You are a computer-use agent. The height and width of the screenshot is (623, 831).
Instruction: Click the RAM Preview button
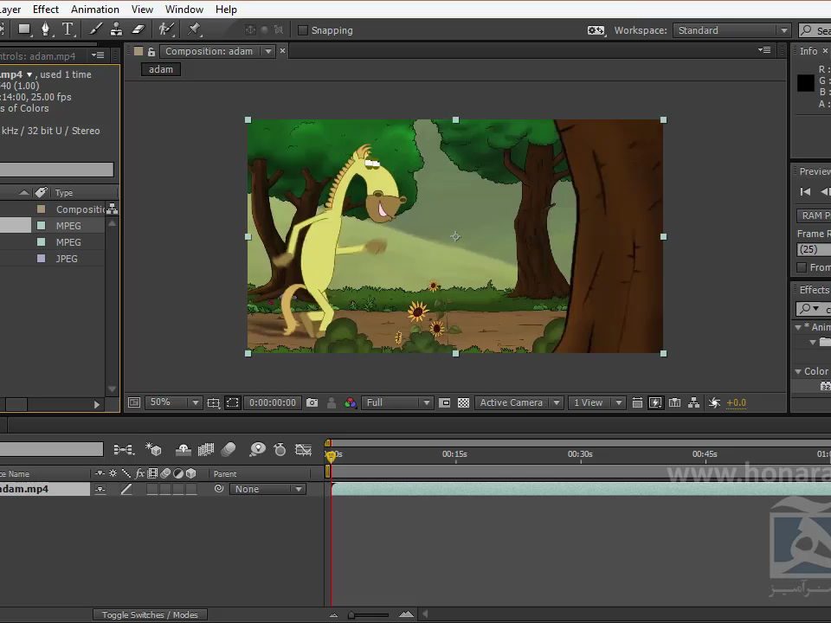[x=814, y=215]
